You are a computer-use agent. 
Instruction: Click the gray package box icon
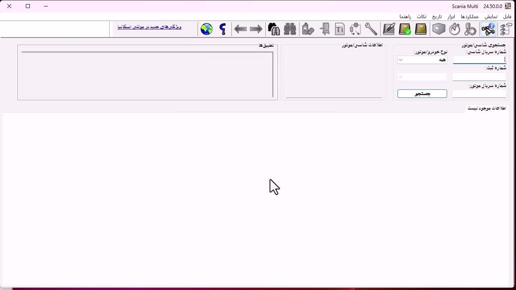(439, 29)
